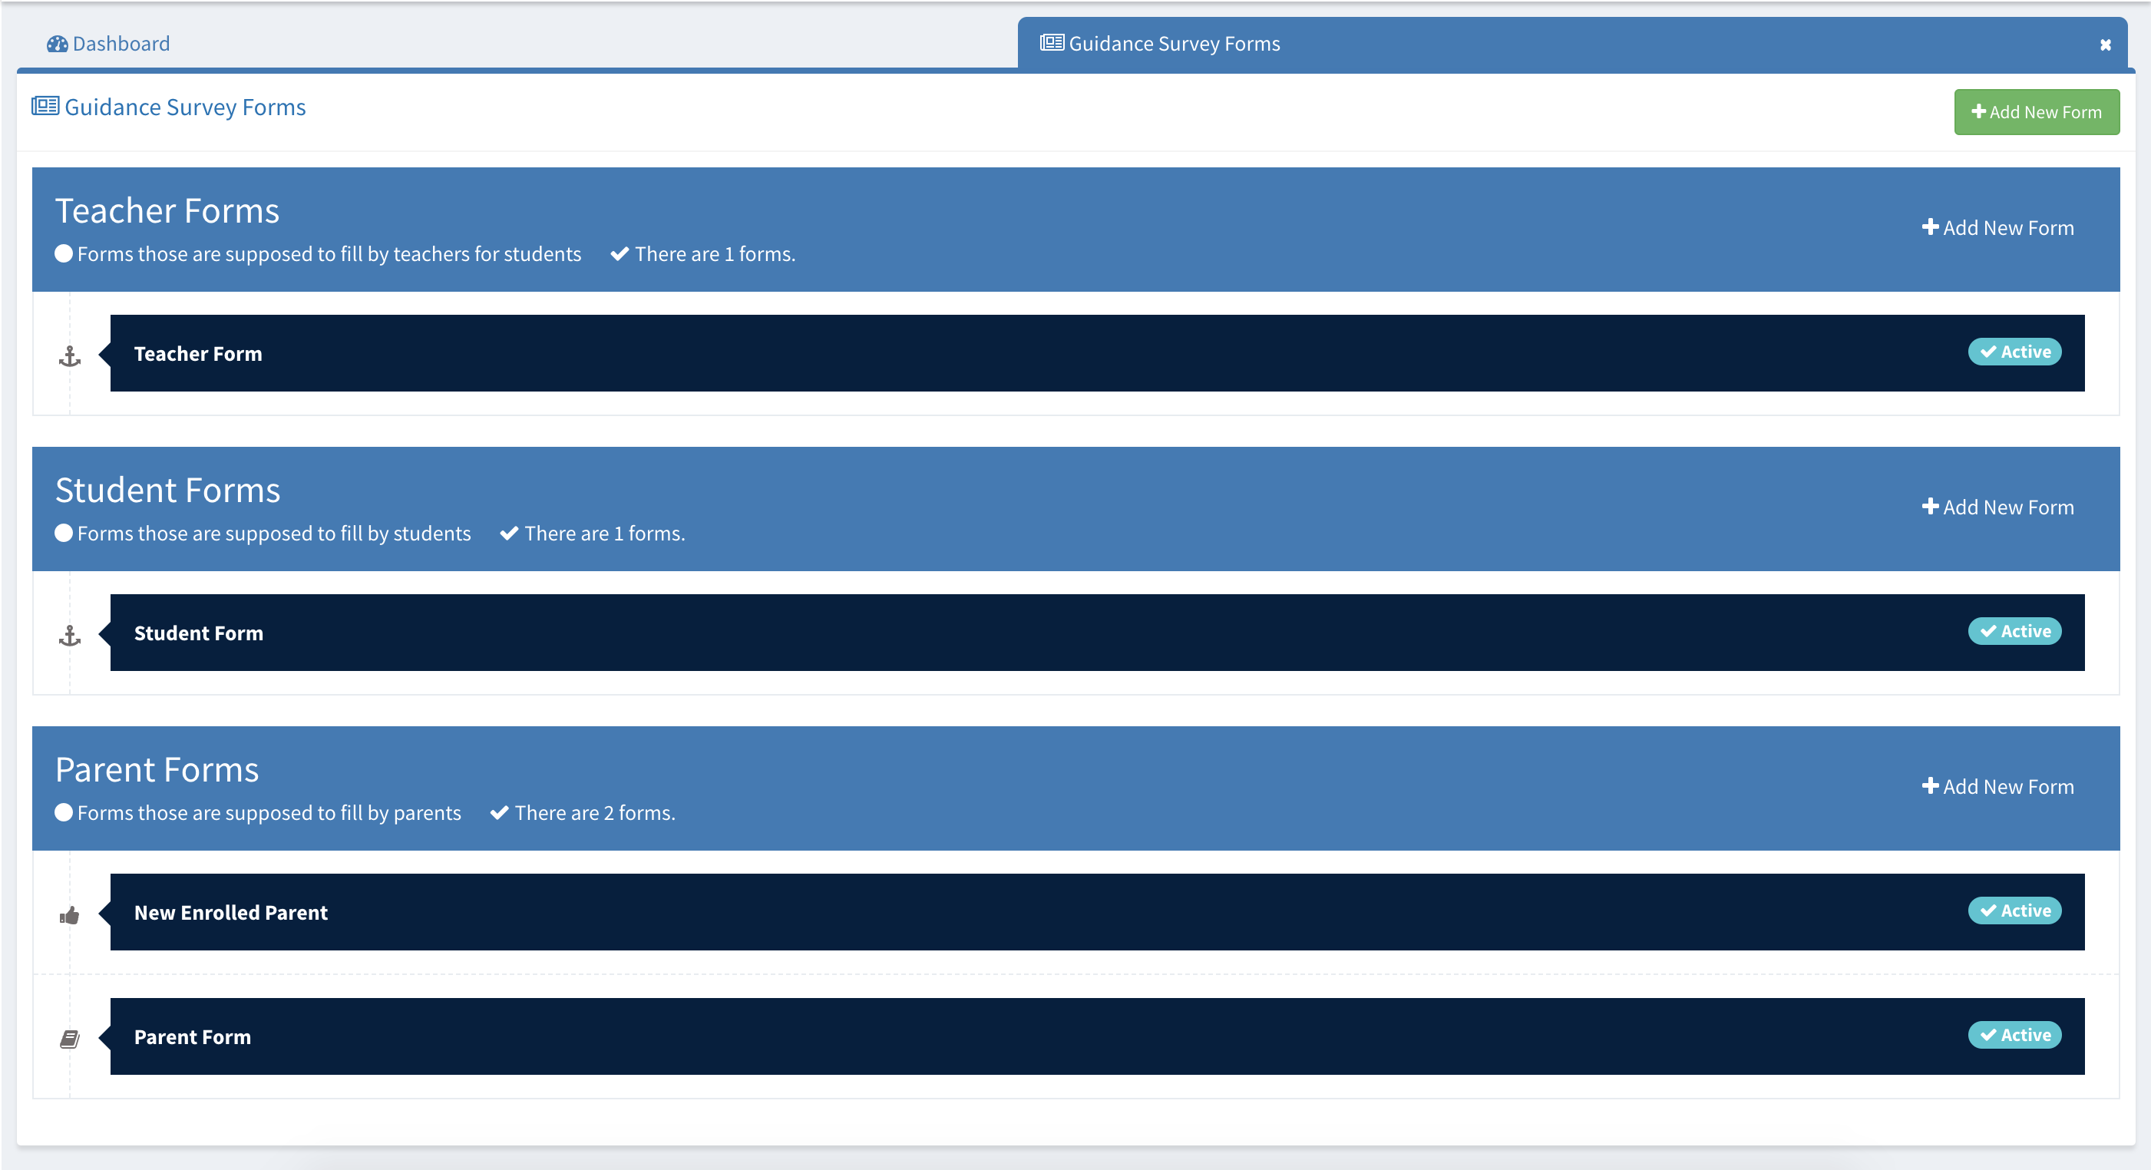Click the anchor icon beside Teacher Form

(70, 356)
